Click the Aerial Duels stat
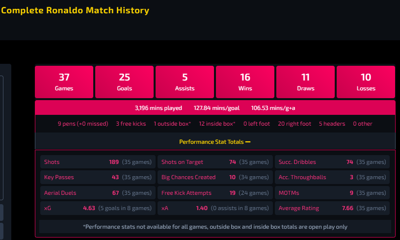This screenshot has width=400, height=240. (98, 193)
